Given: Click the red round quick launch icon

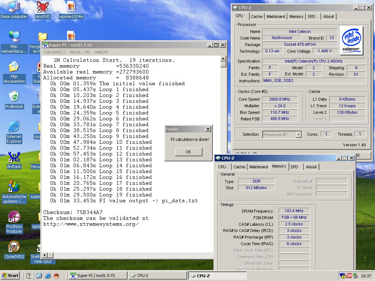Looking at the screenshot, I should [56, 276].
